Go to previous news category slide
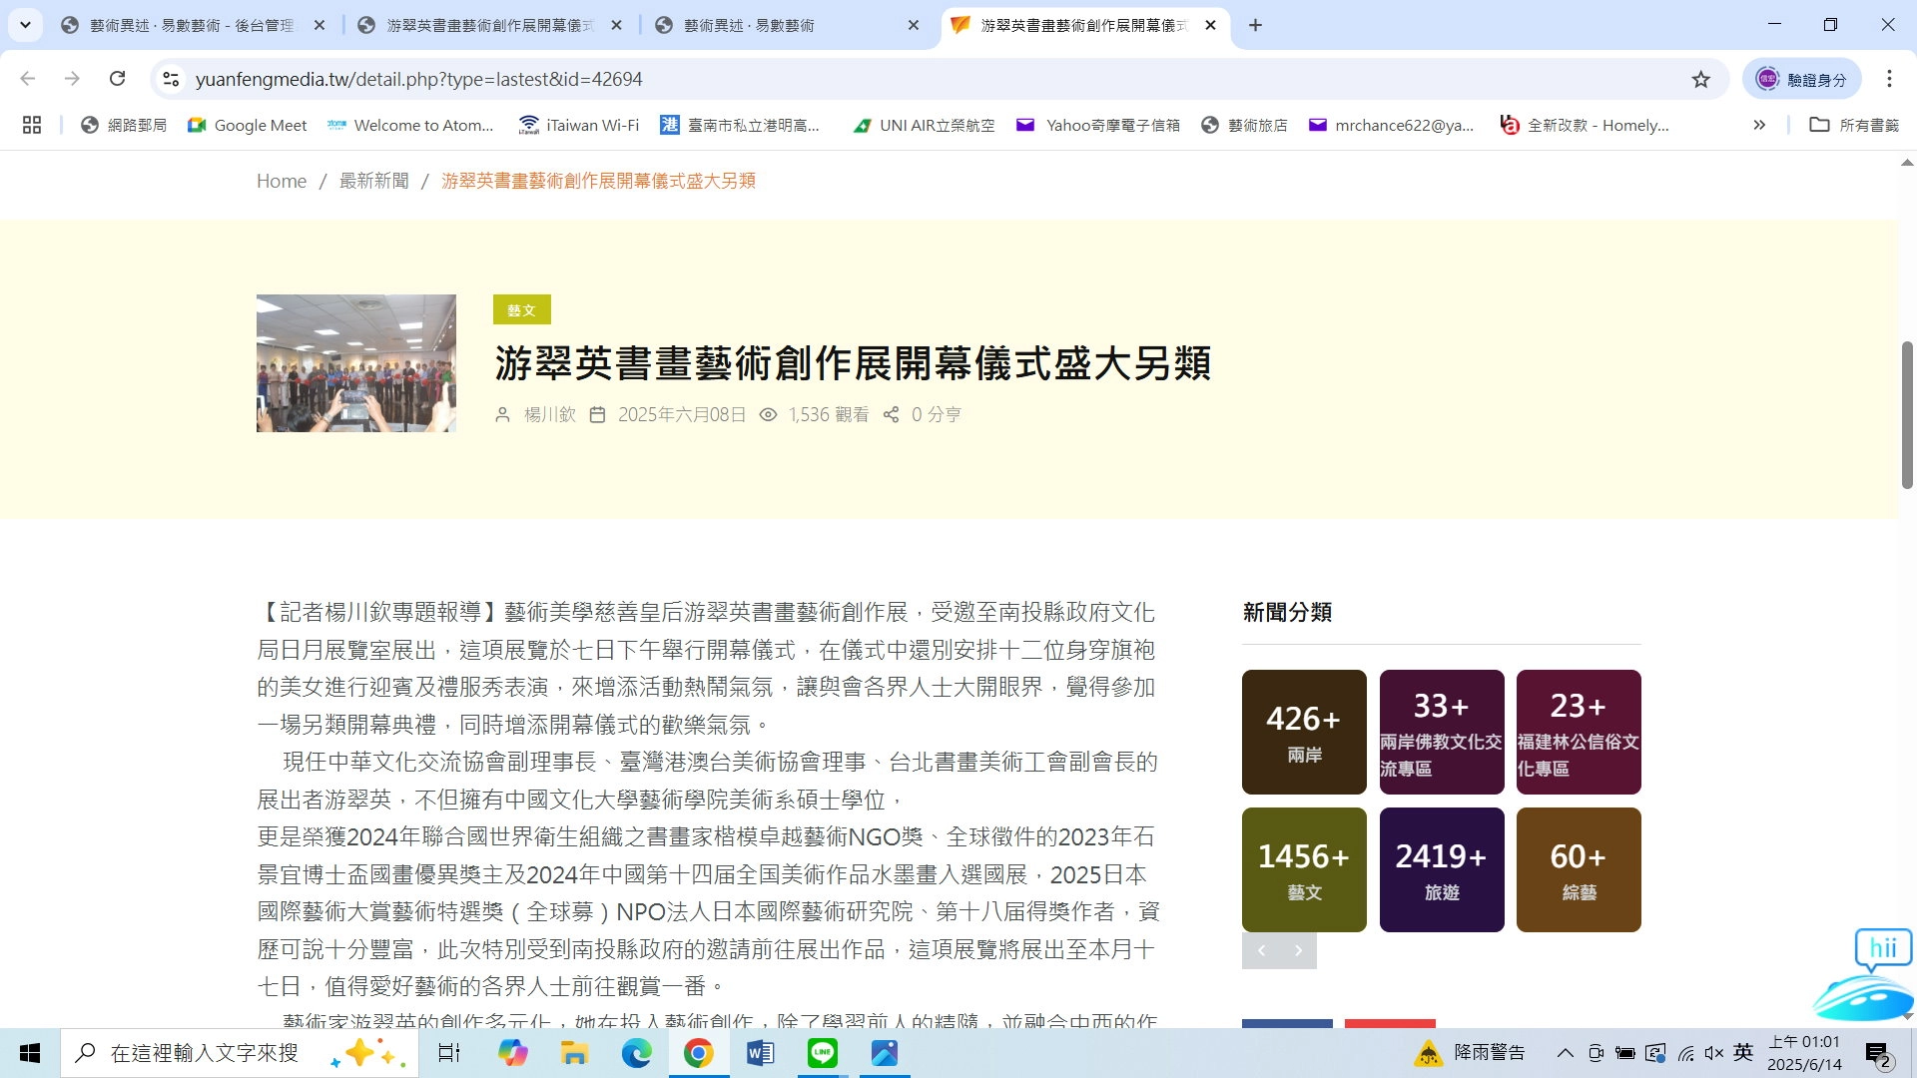This screenshot has height=1078, width=1917. (1261, 950)
